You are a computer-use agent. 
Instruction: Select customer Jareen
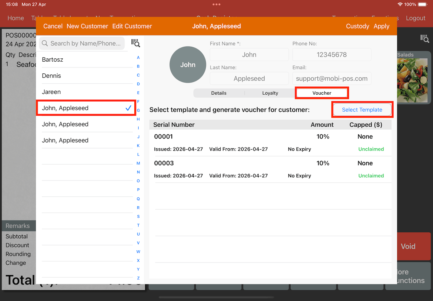[x=87, y=92]
